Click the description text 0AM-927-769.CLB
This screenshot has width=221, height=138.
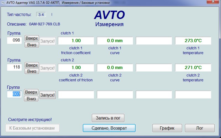click(x=44, y=24)
